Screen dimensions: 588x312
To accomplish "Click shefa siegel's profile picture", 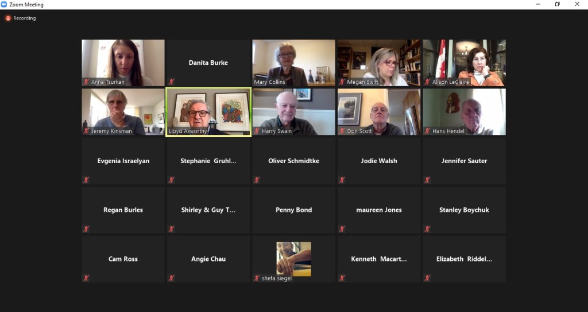I will [293, 259].
